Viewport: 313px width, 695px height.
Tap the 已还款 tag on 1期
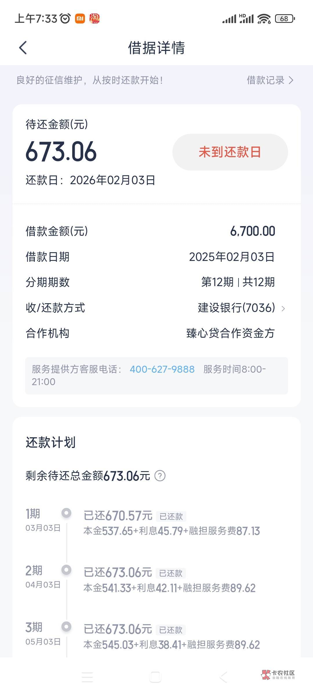171,516
